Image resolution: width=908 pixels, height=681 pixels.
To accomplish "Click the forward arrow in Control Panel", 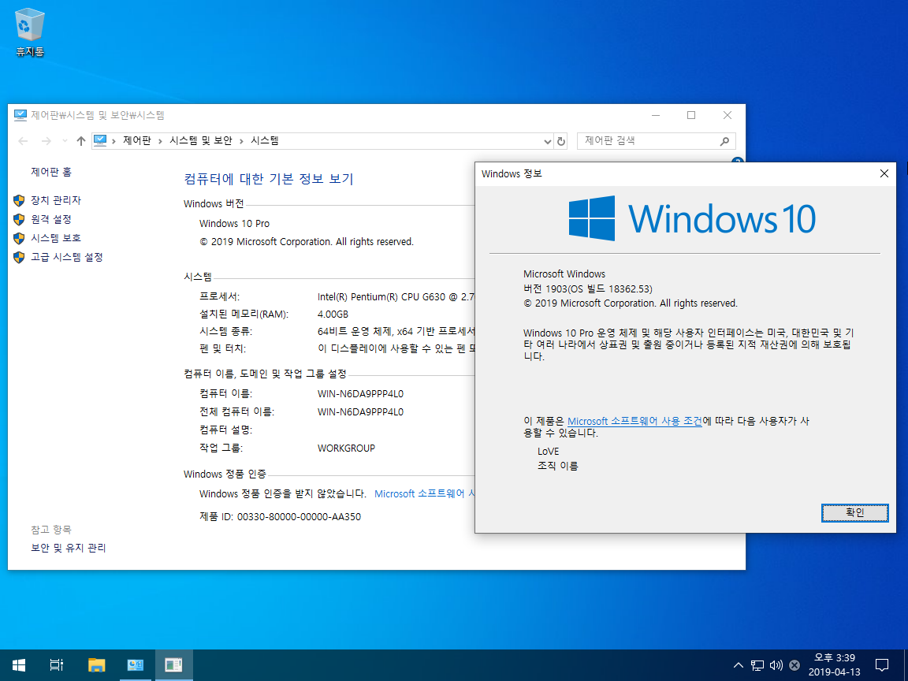I will coord(47,141).
